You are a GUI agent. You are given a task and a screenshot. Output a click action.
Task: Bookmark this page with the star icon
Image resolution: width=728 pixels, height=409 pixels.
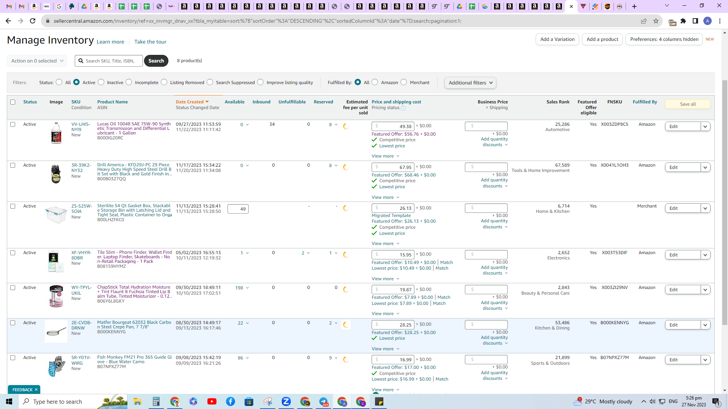click(656, 21)
